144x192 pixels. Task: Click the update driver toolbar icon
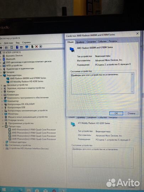(x=32, y=47)
